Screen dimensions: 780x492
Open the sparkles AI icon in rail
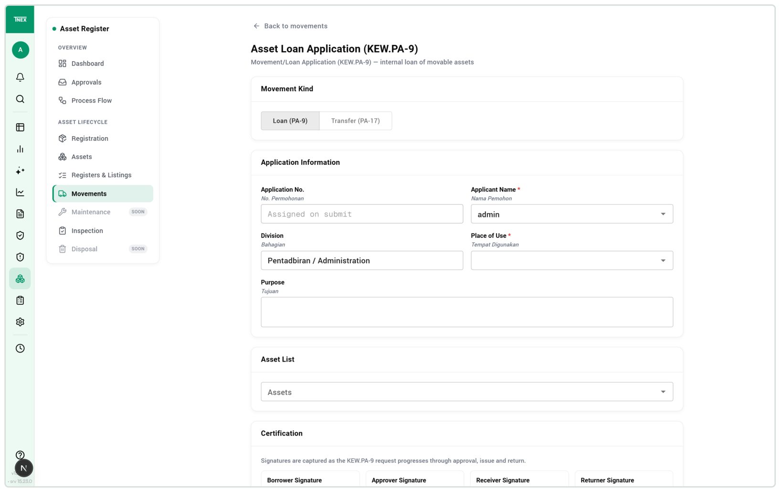(20, 171)
